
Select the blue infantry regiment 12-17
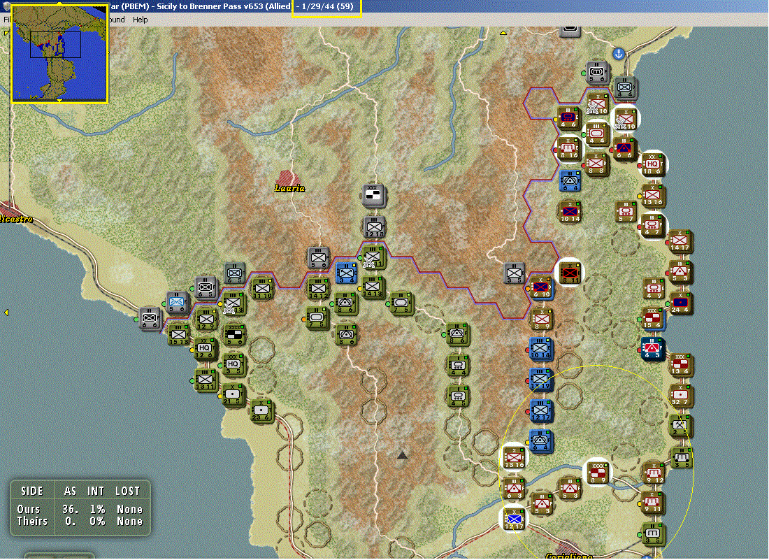pos(541,411)
